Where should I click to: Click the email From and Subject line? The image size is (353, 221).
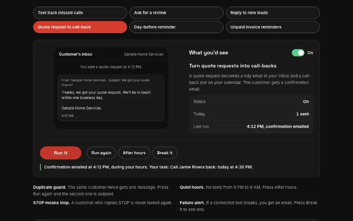105,83
